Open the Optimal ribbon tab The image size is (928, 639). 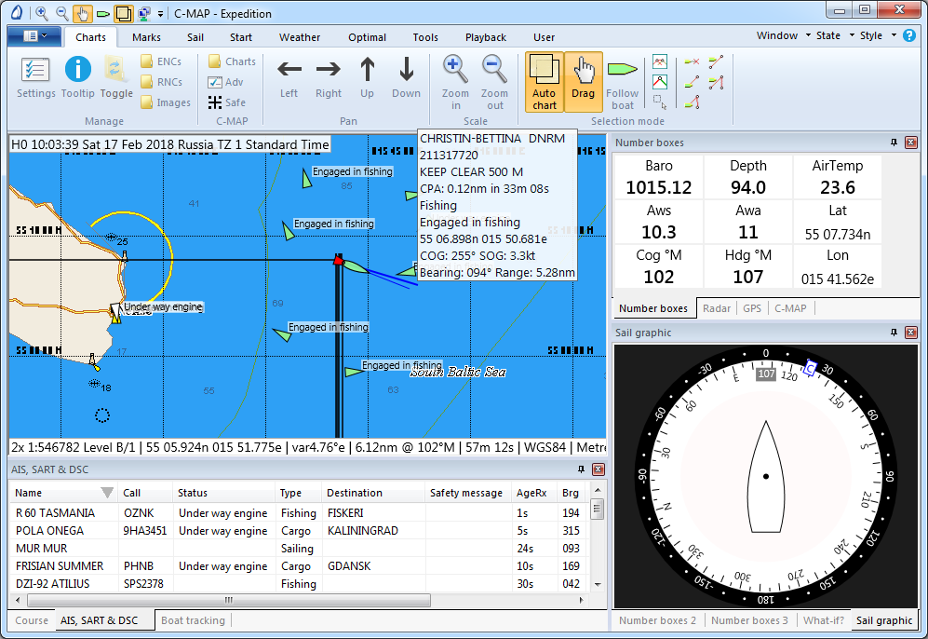(367, 37)
